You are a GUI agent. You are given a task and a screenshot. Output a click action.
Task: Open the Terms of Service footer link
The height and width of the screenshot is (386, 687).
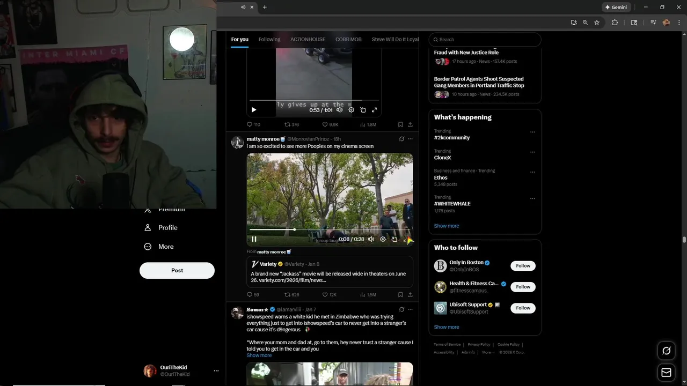(447, 344)
